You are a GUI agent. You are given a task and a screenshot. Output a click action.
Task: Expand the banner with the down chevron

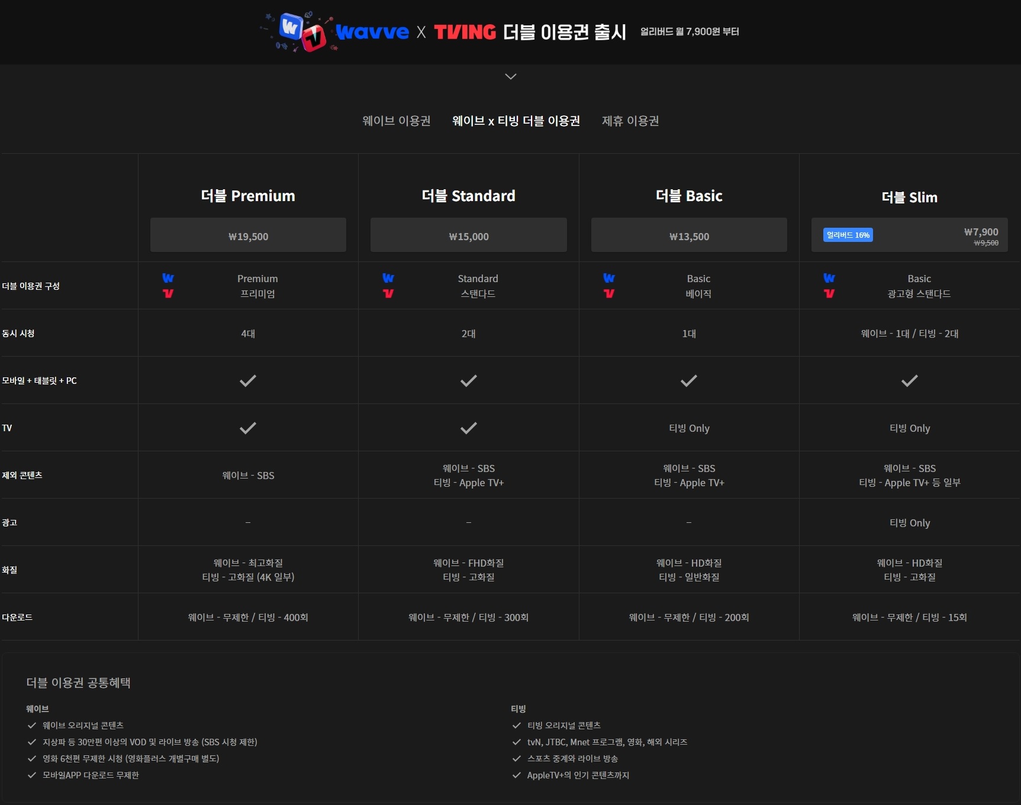(x=511, y=76)
